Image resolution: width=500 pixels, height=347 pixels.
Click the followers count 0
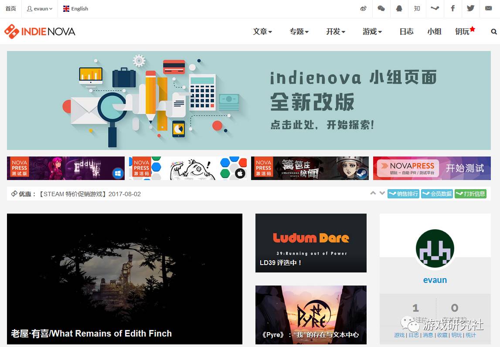tap(454, 308)
